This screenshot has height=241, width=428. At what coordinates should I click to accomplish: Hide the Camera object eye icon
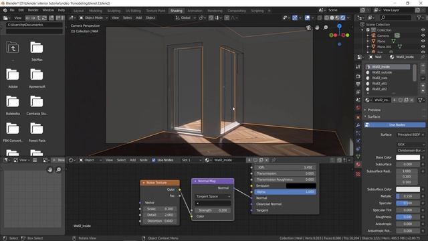[423, 35]
